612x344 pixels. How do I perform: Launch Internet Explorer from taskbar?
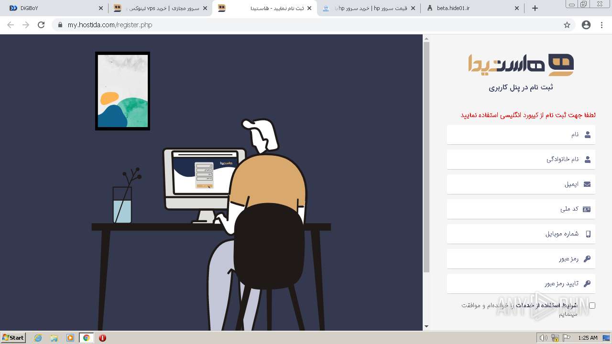38,338
